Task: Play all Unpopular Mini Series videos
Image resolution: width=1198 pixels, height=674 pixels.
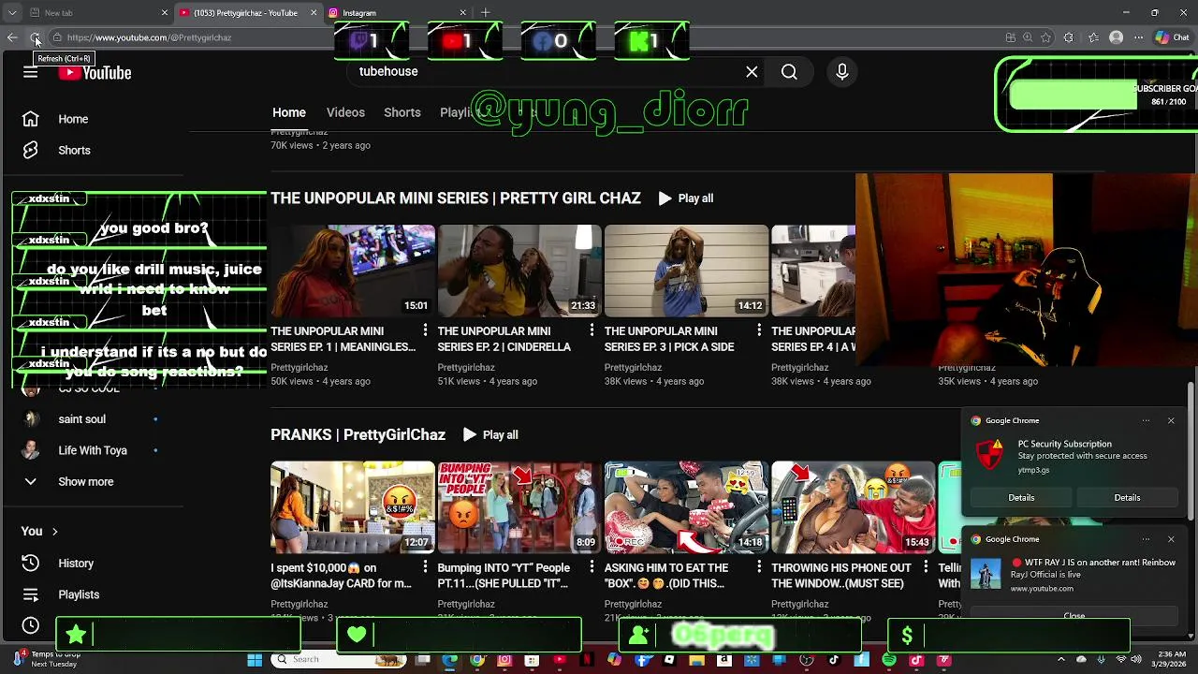Action: pos(685,198)
